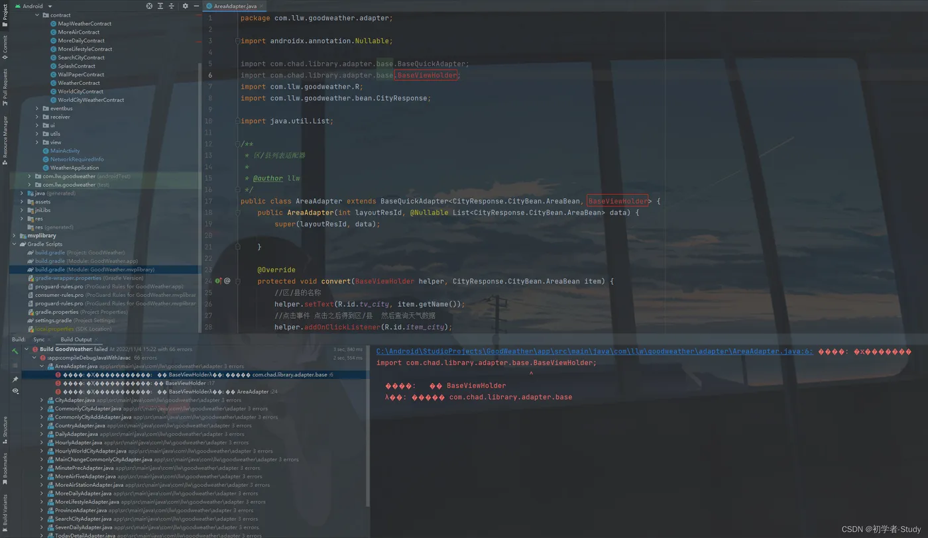Select build.gradle (Module: GoodWeather.app)
Image resolution: width=928 pixels, height=538 pixels.
[x=82, y=261]
